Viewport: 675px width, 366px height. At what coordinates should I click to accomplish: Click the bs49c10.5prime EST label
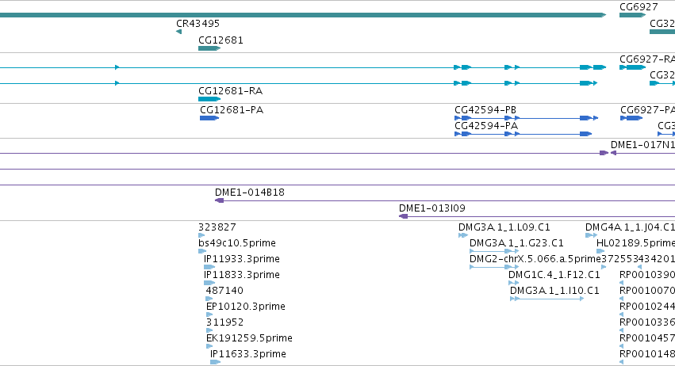click(x=237, y=243)
